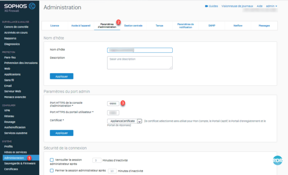Open Centre de contrôle in sidebar
The height and width of the screenshot is (175, 288).
click(16, 27)
